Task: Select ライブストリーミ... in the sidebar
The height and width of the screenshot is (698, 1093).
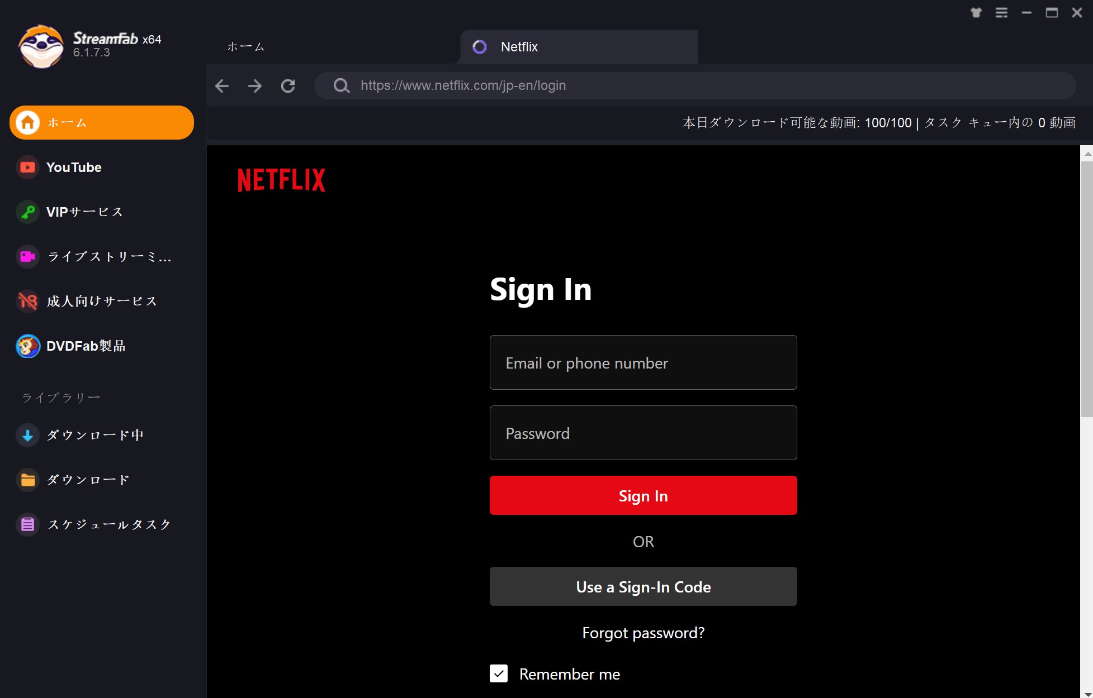Action: click(x=102, y=256)
